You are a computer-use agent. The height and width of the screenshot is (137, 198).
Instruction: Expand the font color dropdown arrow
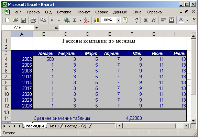[x=187, y=20]
